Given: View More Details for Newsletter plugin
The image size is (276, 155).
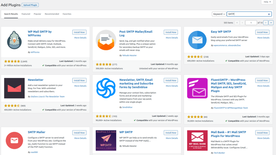Looking at the screenshot, I should [x=80, y=86].
